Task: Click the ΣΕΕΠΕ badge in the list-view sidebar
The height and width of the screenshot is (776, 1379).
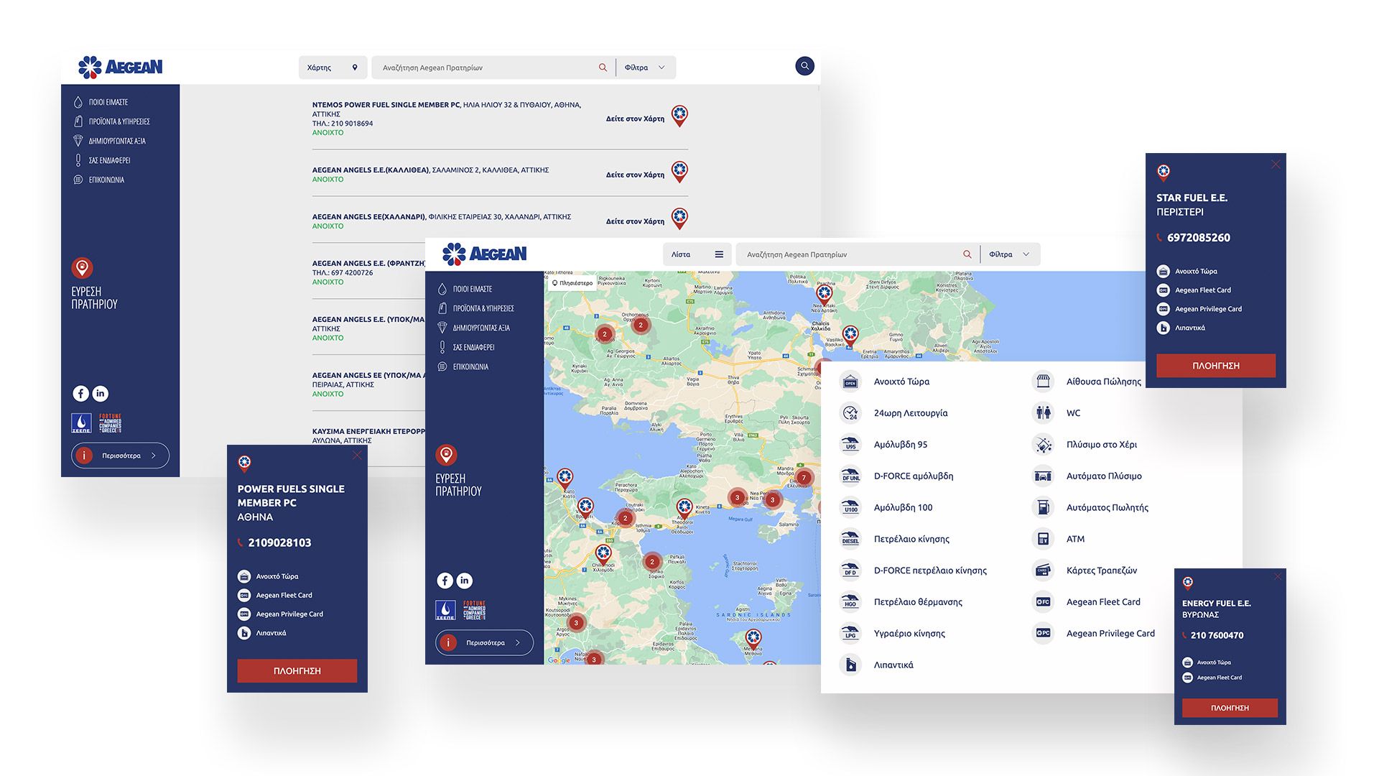Action: click(81, 423)
